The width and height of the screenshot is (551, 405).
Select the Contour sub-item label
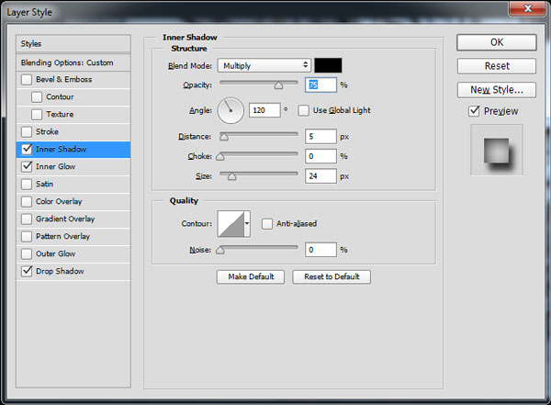point(60,97)
